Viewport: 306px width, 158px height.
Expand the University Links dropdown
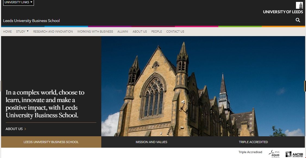click(x=18, y=2)
